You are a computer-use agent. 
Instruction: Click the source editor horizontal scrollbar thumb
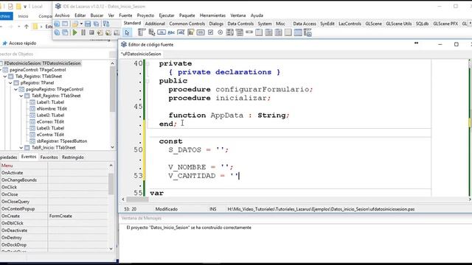click(137, 199)
